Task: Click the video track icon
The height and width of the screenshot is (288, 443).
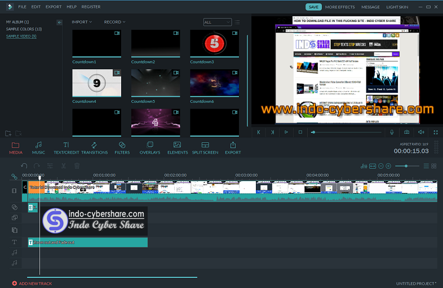Action: tap(14, 191)
